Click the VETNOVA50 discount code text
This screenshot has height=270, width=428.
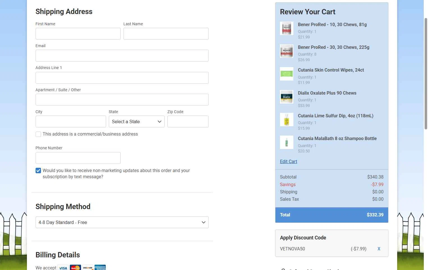[x=292, y=249]
